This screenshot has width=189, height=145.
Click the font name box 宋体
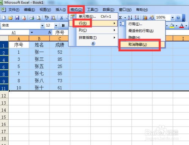(x=21, y=26)
